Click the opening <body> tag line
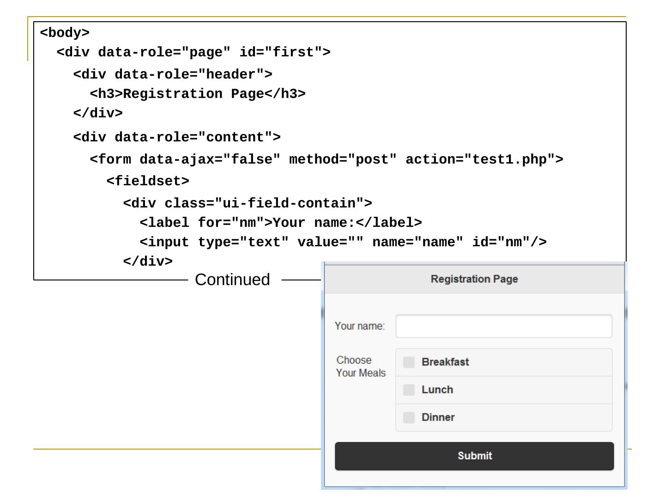 coord(65,33)
